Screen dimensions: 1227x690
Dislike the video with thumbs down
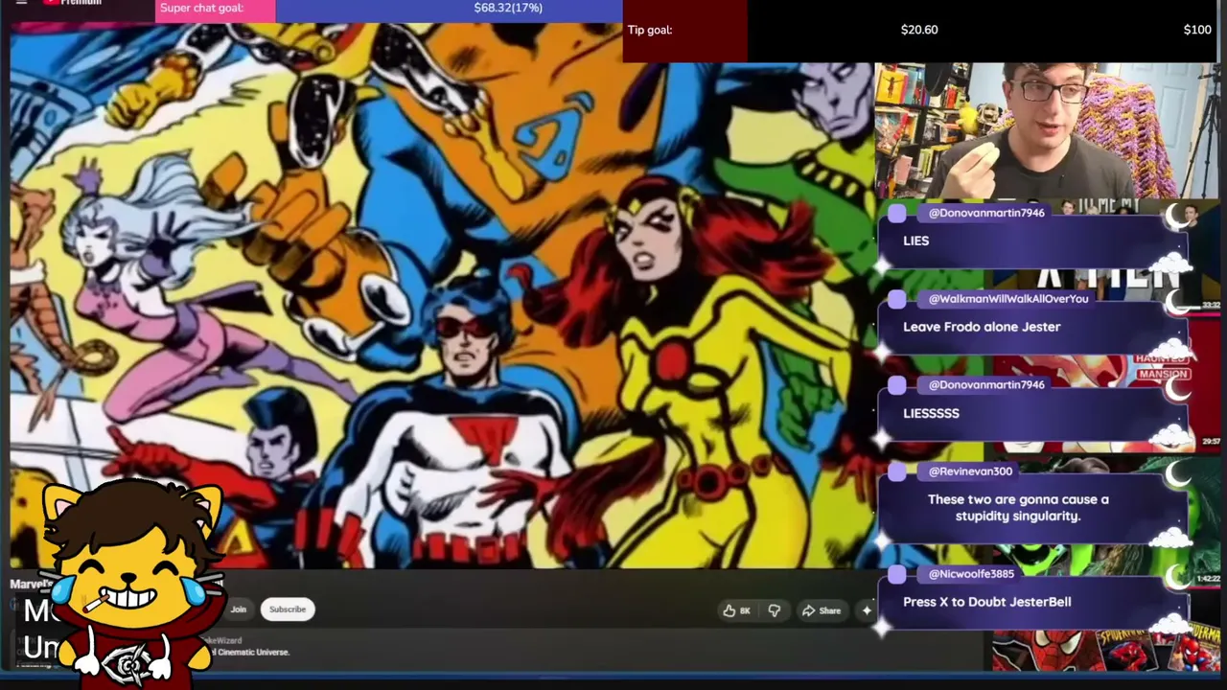775,610
